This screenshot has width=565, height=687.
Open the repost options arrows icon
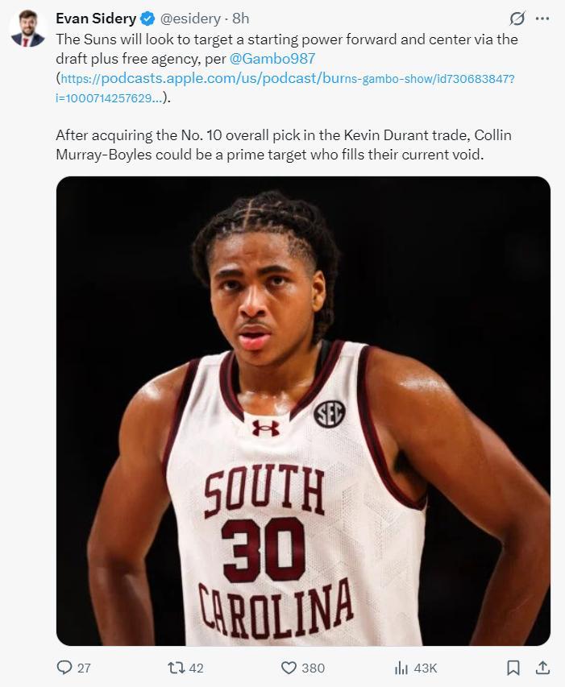pyautogui.click(x=175, y=668)
